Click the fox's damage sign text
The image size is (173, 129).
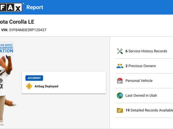(x=6, y=48)
